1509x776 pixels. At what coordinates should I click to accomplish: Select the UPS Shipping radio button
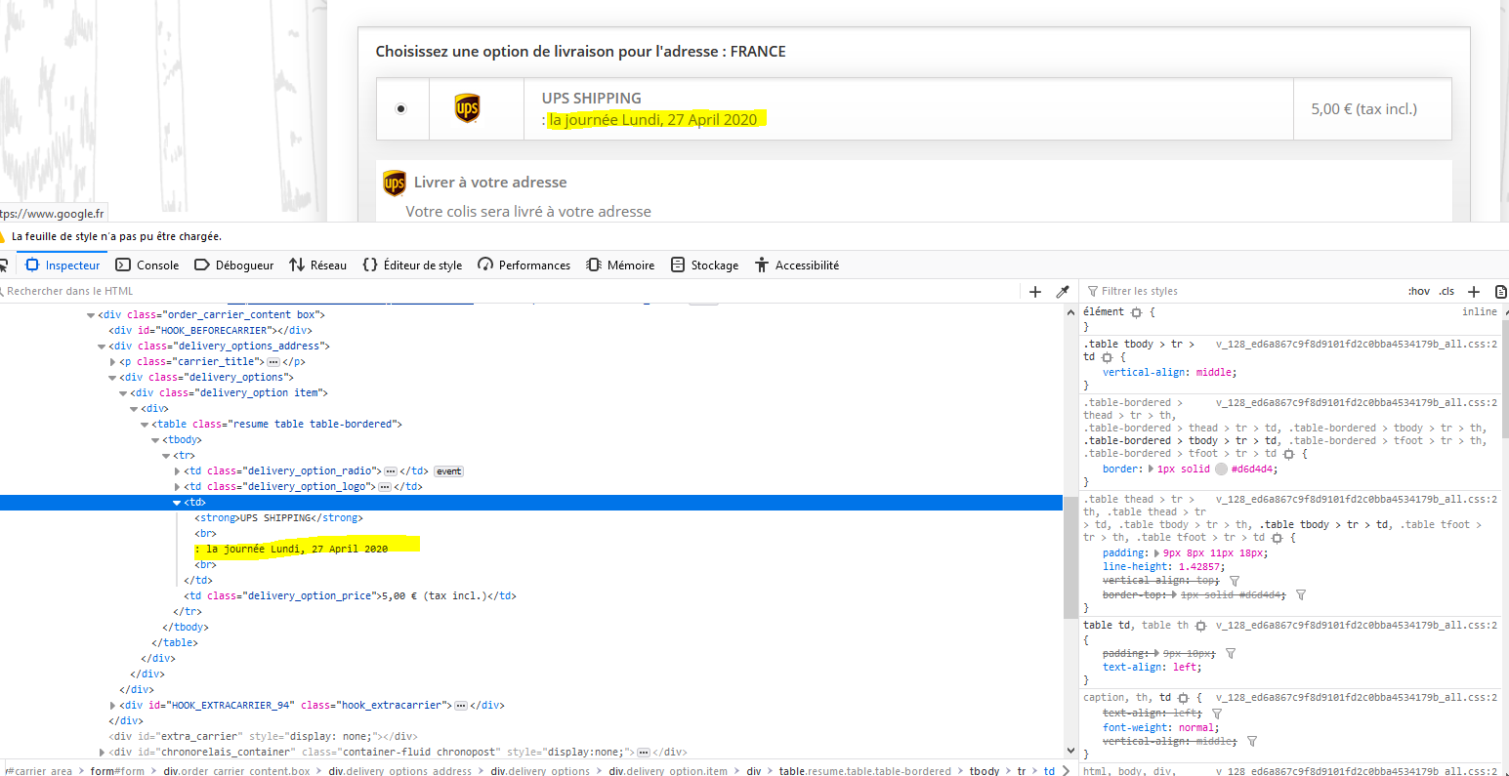(x=400, y=108)
